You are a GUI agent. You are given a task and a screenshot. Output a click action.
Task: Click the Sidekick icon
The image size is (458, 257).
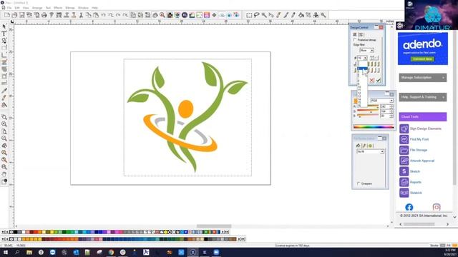coord(404,193)
